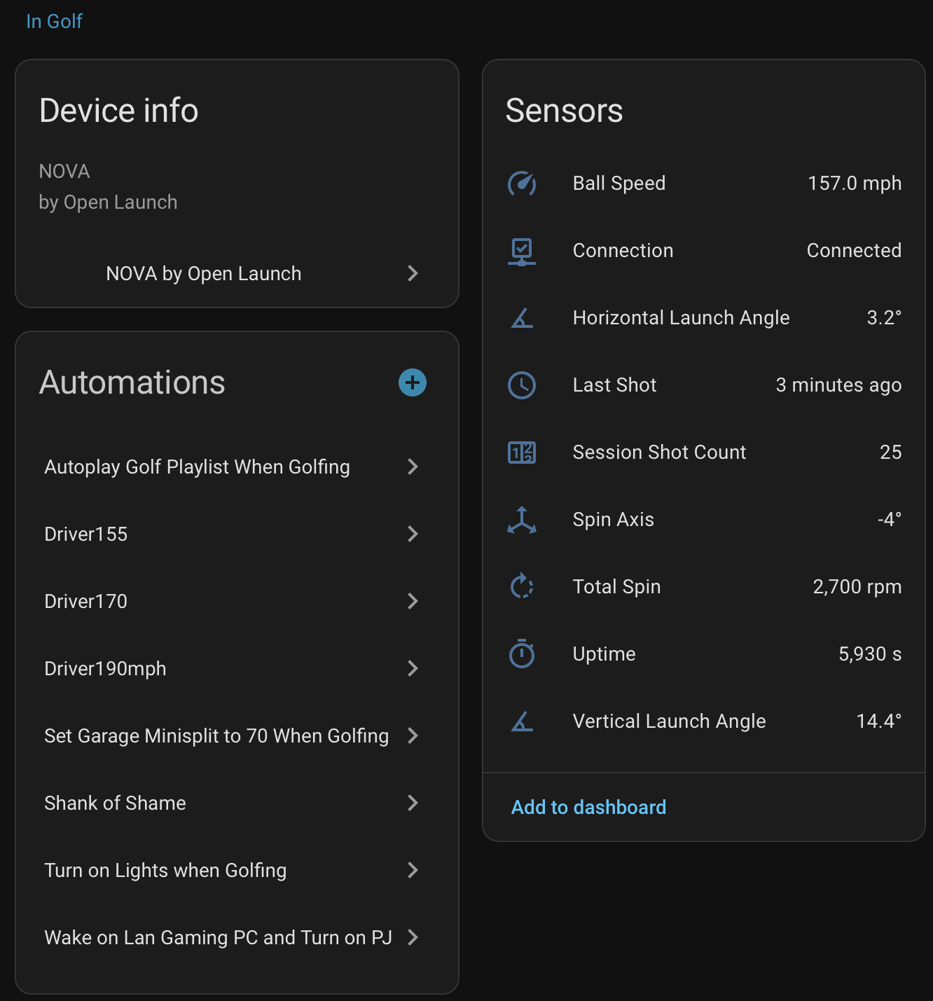Click the Session Shot Count counter icon
The width and height of the screenshot is (933, 1001).
coord(522,453)
